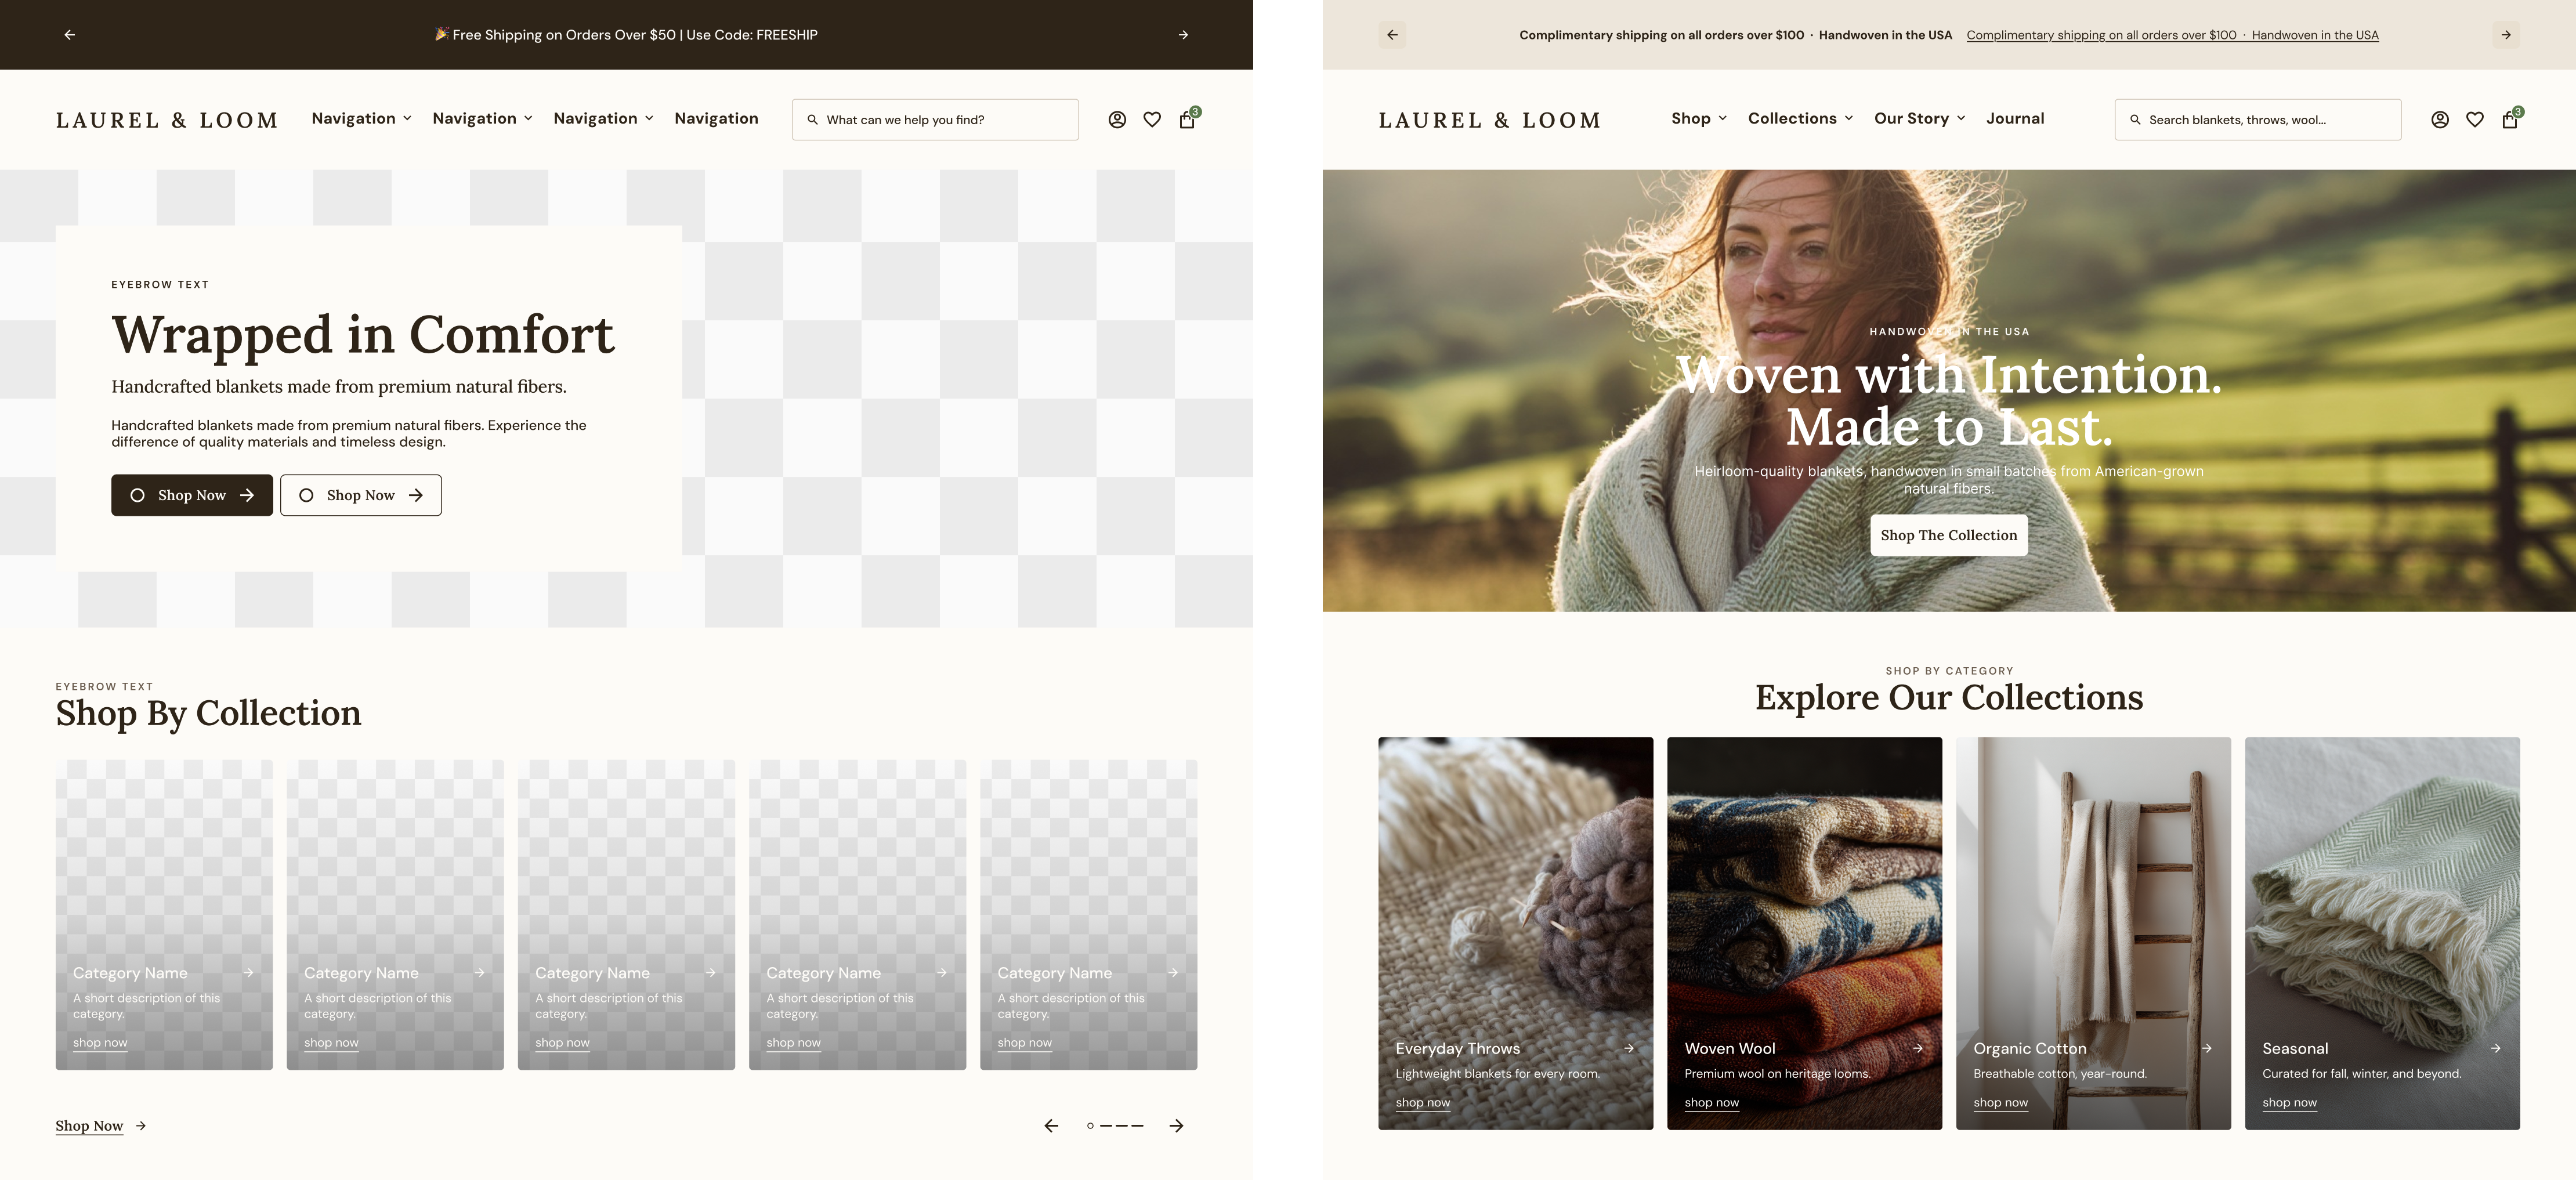The height and width of the screenshot is (1180, 2576).
Task: Click account icon in right site header
Action: click(x=2439, y=120)
